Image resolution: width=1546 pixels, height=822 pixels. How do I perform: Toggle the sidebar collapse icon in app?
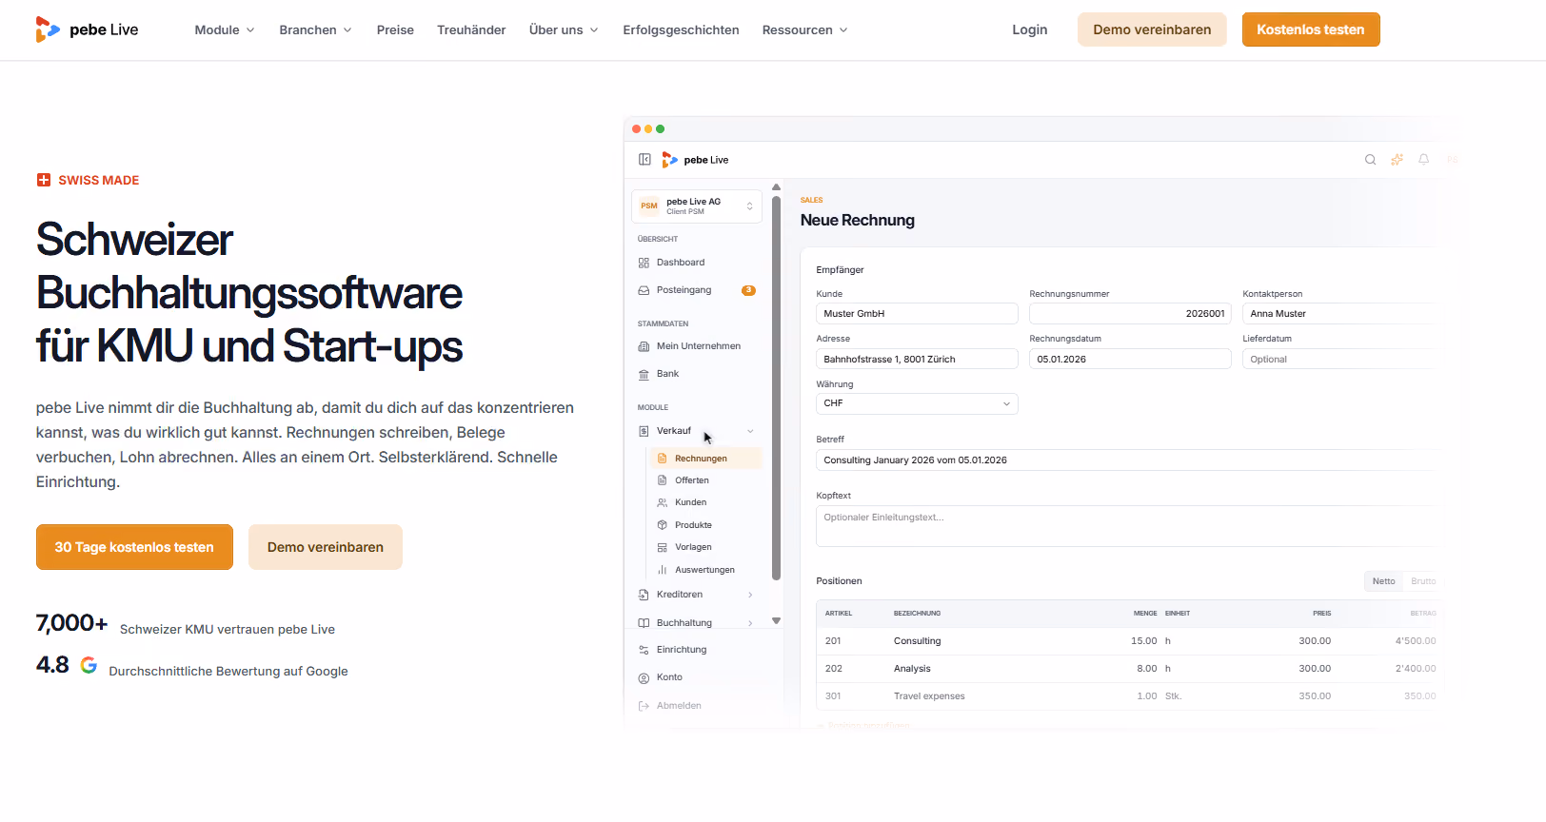pos(644,160)
